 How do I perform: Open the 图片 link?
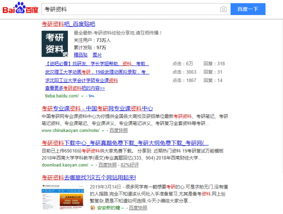coord(97,55)
